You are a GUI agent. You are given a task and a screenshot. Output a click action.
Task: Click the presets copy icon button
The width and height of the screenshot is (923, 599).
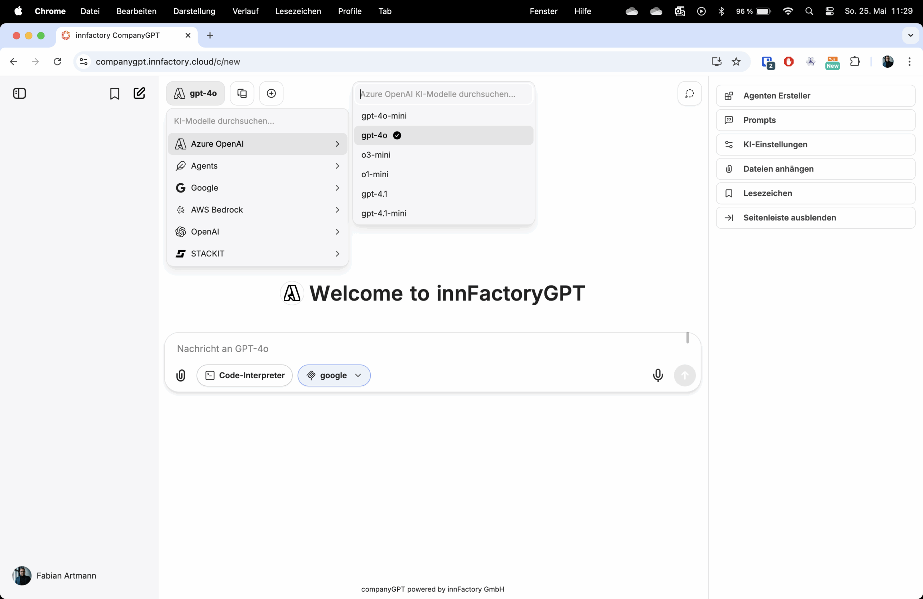(242, 93)
